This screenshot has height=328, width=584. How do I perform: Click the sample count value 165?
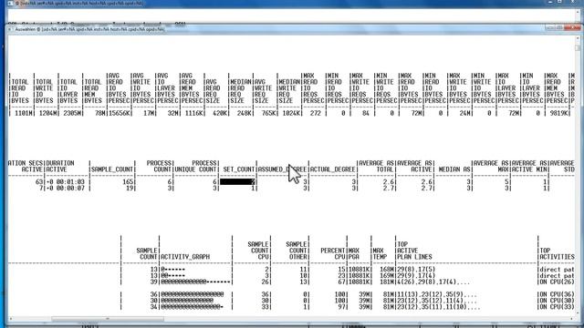[128, 182]
